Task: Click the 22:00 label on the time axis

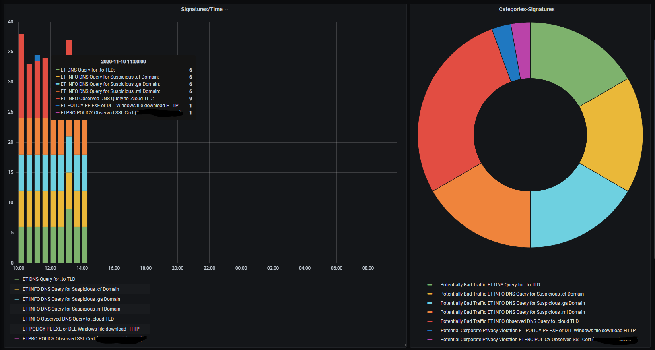Action: pyautogui.click(x=209, y=268)
